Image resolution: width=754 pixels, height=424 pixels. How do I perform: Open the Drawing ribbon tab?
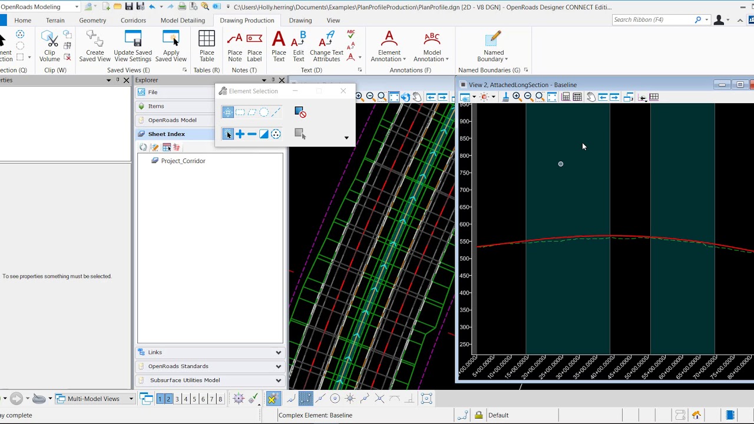(300, 20)
